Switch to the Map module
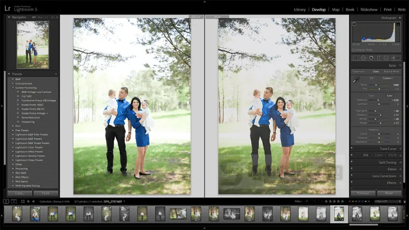Viewport: 409px width, 230px height. click(336, 10)
